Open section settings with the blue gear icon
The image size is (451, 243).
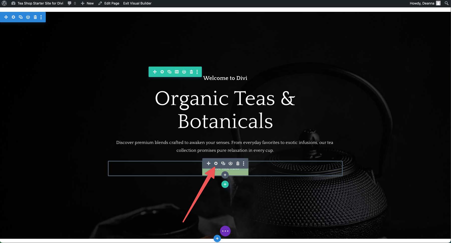13,17
